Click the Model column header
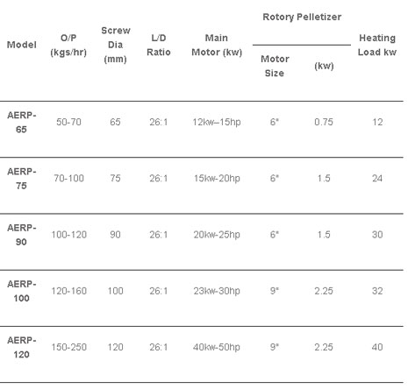The image size is (408, 389). point(22,45)
